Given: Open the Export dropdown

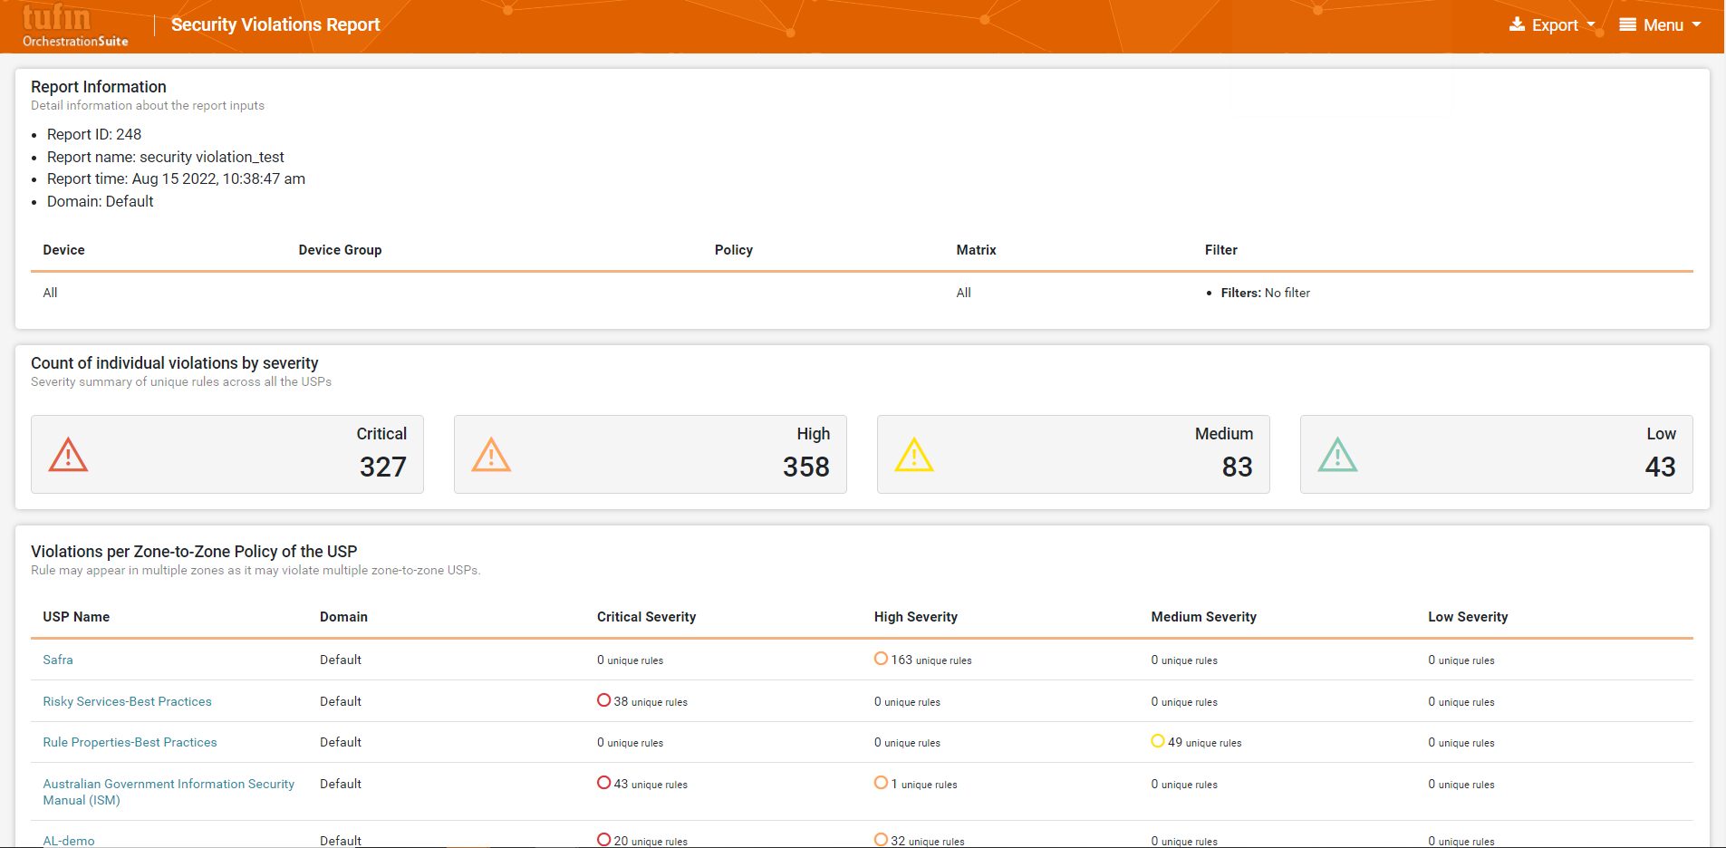Looking at the screenshot, I should [x=1552, y=25].
